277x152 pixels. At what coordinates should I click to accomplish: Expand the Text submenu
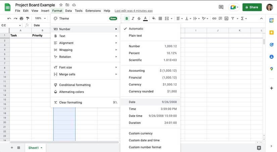pyautogui.click(x=86, y=36)
